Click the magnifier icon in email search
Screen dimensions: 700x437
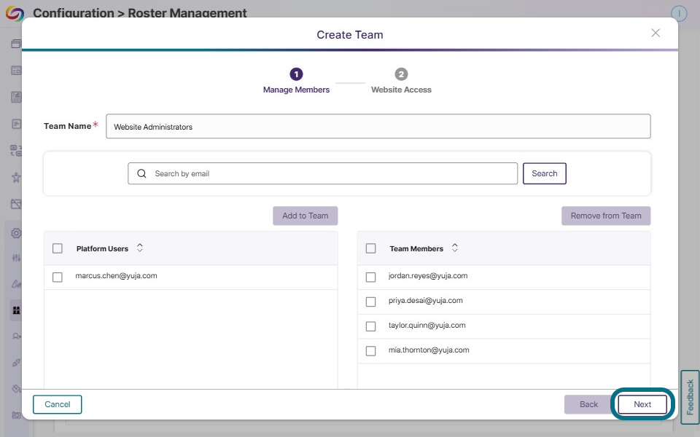141,173
